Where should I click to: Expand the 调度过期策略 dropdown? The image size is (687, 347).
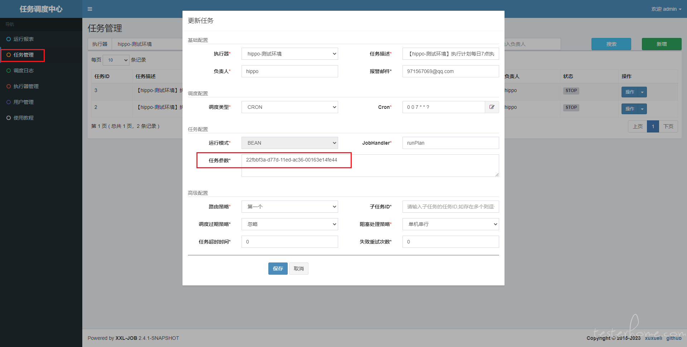[x=290, y=224]
